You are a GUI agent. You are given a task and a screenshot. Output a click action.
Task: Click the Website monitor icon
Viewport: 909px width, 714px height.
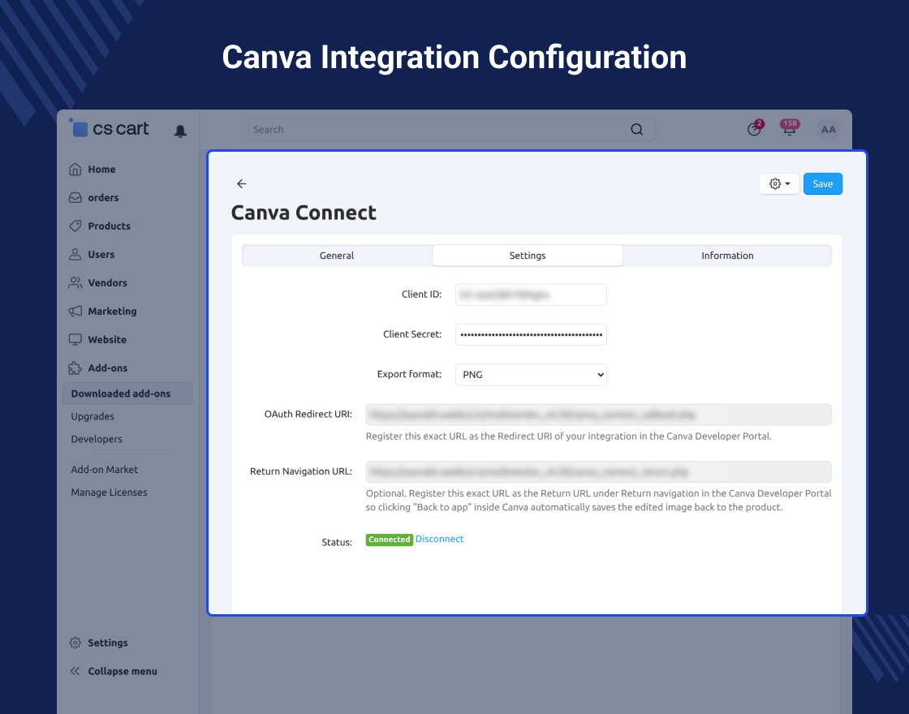(75, 340)
